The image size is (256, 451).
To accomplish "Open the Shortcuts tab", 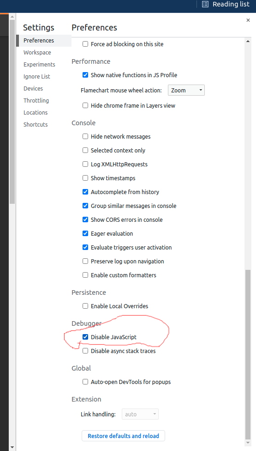I will (x=36, y=125).
